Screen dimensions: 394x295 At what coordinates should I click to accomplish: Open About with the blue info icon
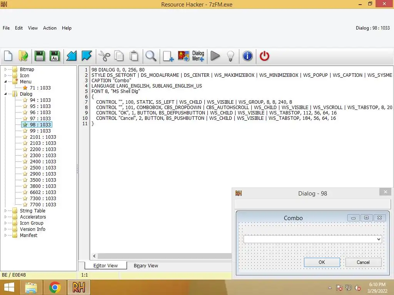tap(247, 56)
